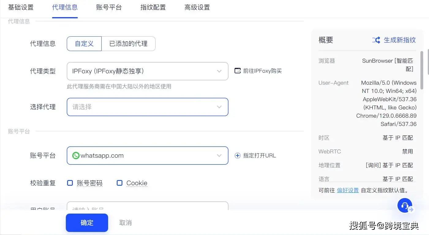Click the IPFoxy purchase window icon
Image resolution: width=429 pixels, height=235 pixels.
point(238,71)
